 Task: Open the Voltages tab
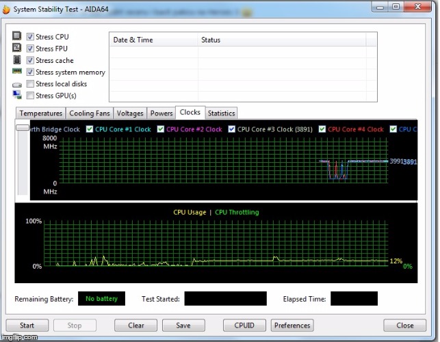[x=130, y=114]
